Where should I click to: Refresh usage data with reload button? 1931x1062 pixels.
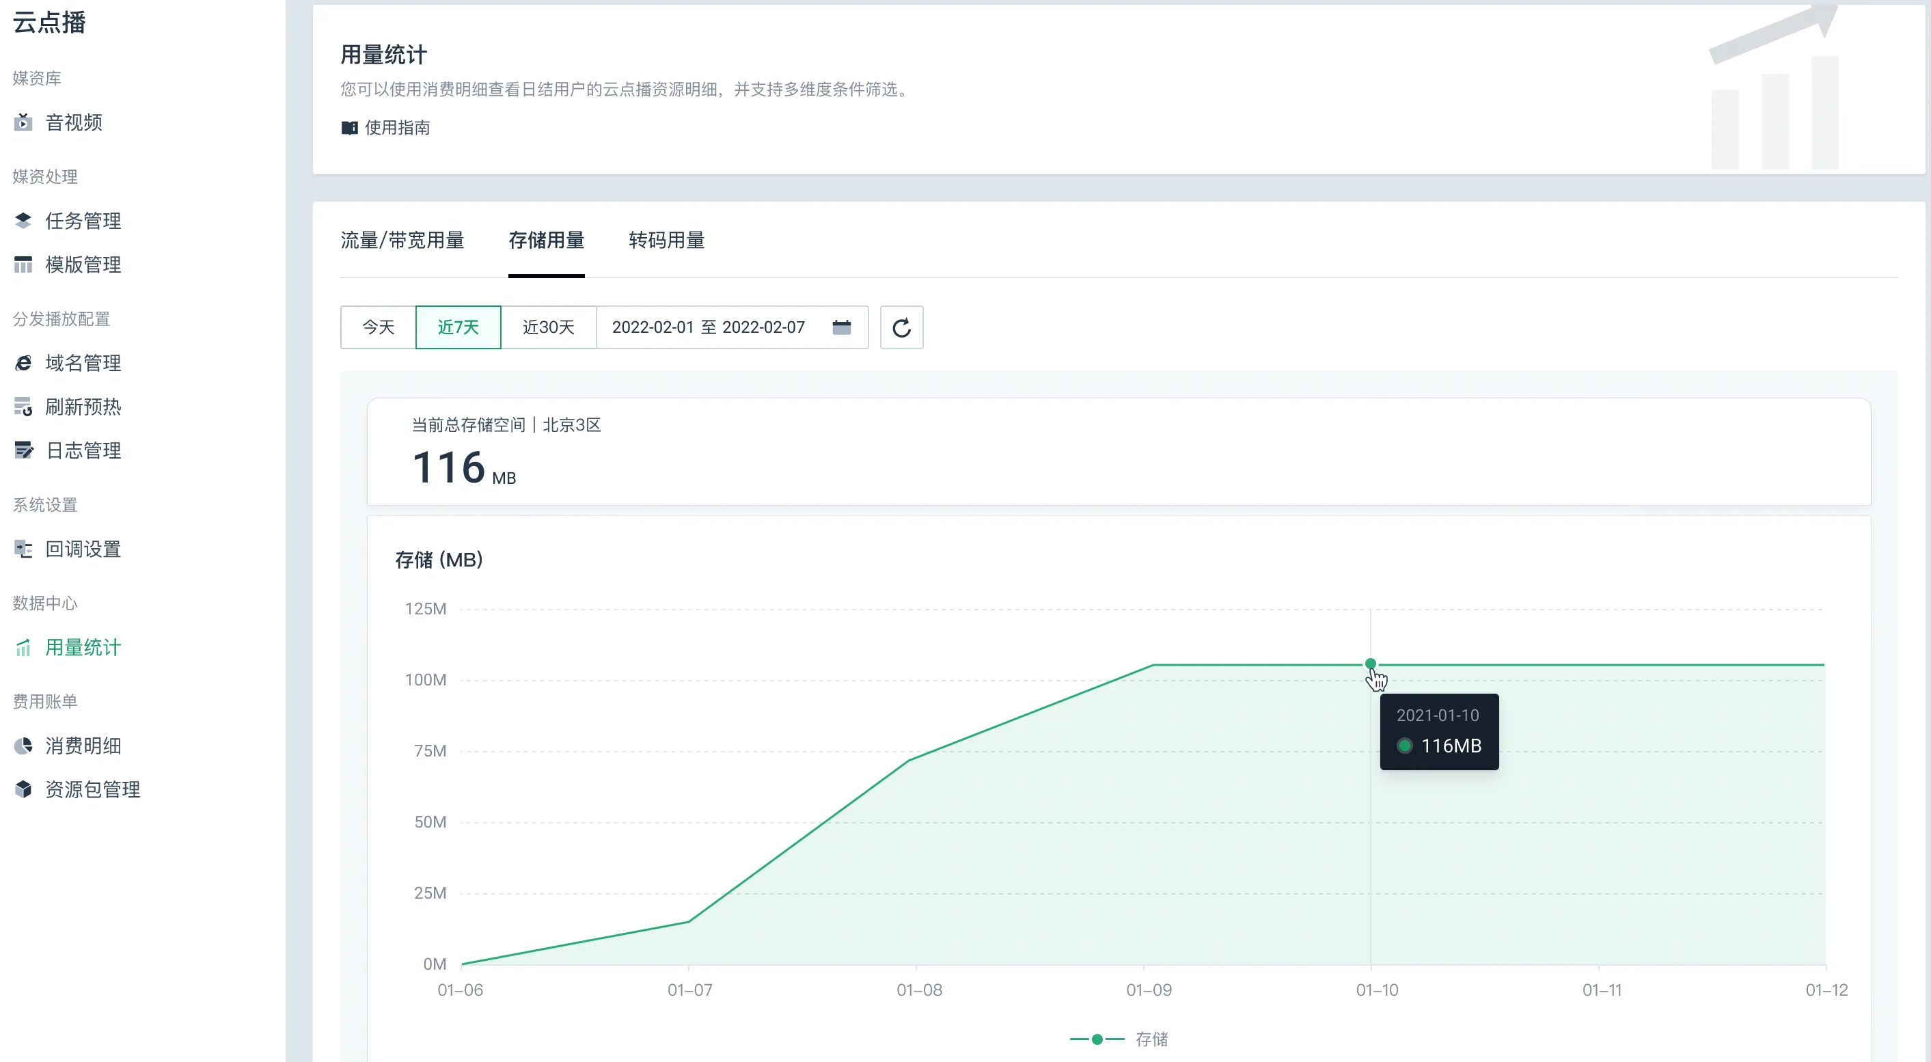click(x=902, y=327)
